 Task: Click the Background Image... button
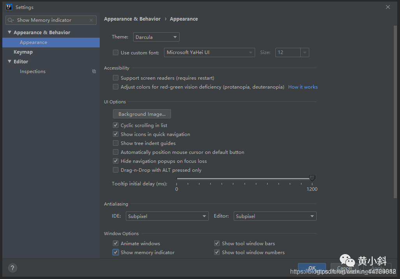[x=142, y=114]
